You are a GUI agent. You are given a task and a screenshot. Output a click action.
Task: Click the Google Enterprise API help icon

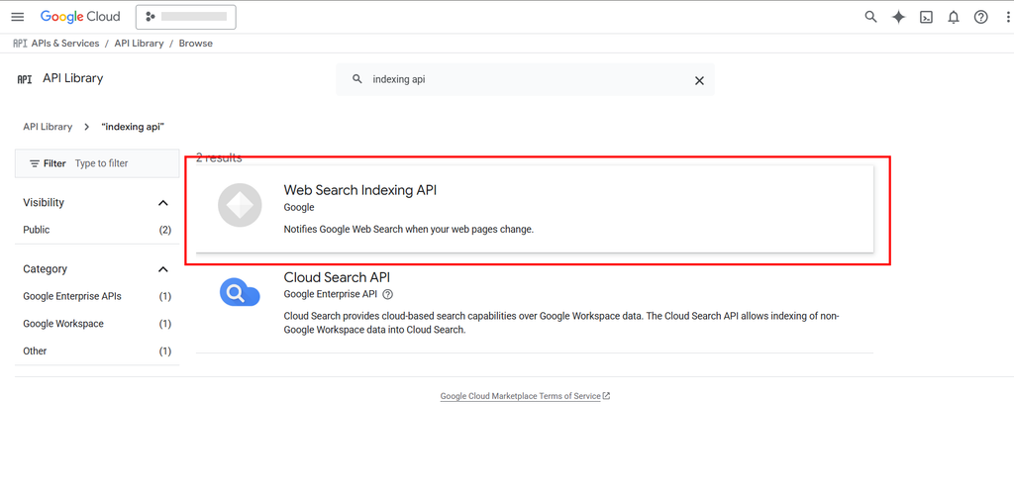tap(387, 294)
